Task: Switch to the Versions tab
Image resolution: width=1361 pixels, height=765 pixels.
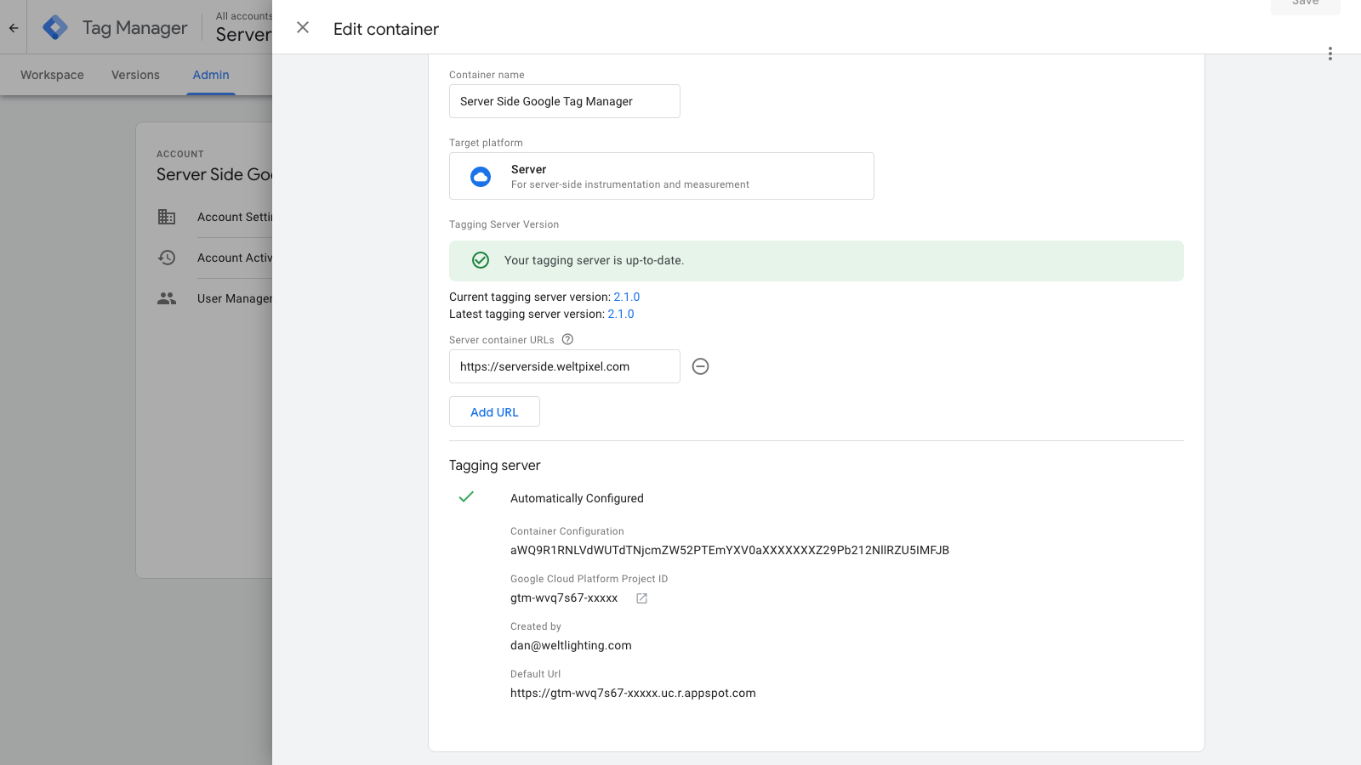Action: (x=135, y=75)
